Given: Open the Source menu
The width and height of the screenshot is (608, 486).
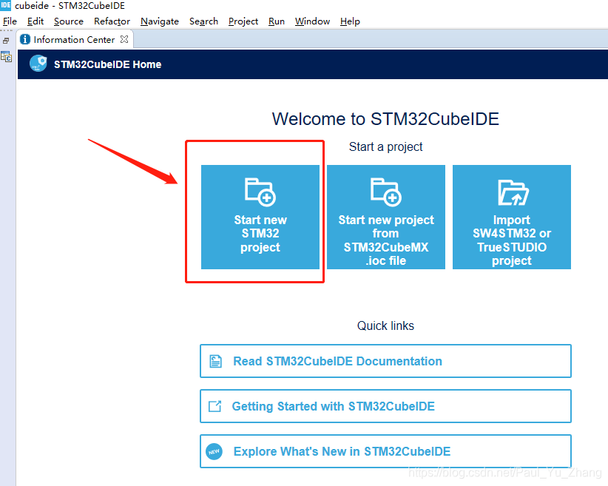Looking at the screenshot, I should (x=69, y=21).
